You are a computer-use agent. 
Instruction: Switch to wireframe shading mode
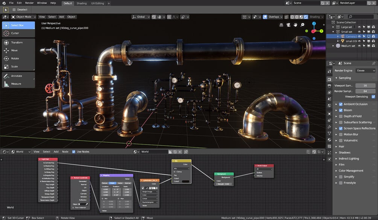(x=292, y=17)
